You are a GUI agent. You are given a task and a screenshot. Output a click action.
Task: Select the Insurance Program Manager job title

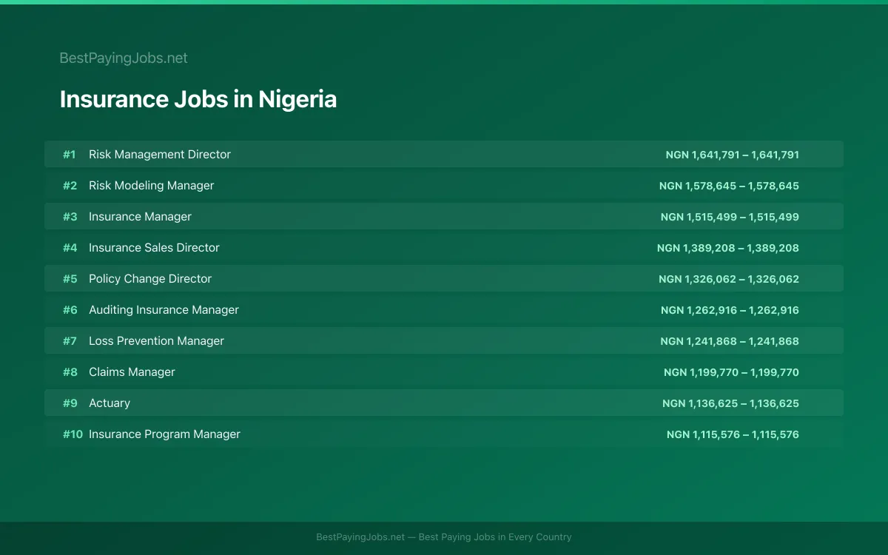coord(164,434)
